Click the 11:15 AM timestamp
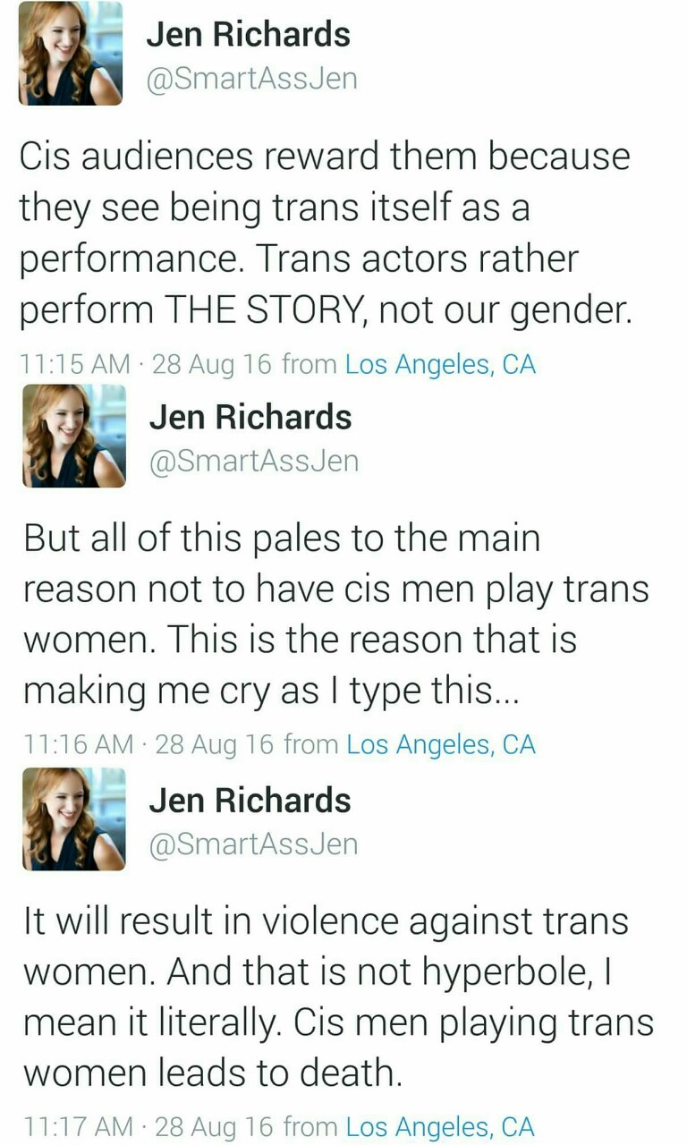 76,365
